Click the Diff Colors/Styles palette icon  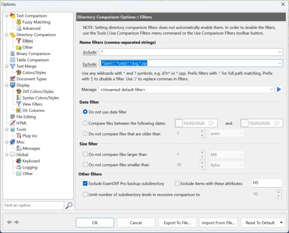pos(19,92)
